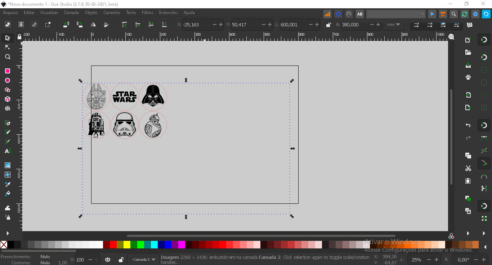The width and height of the screenshot is (492, 265).
Task: Decrease the Y position value
Action: (x=264, y=24)
